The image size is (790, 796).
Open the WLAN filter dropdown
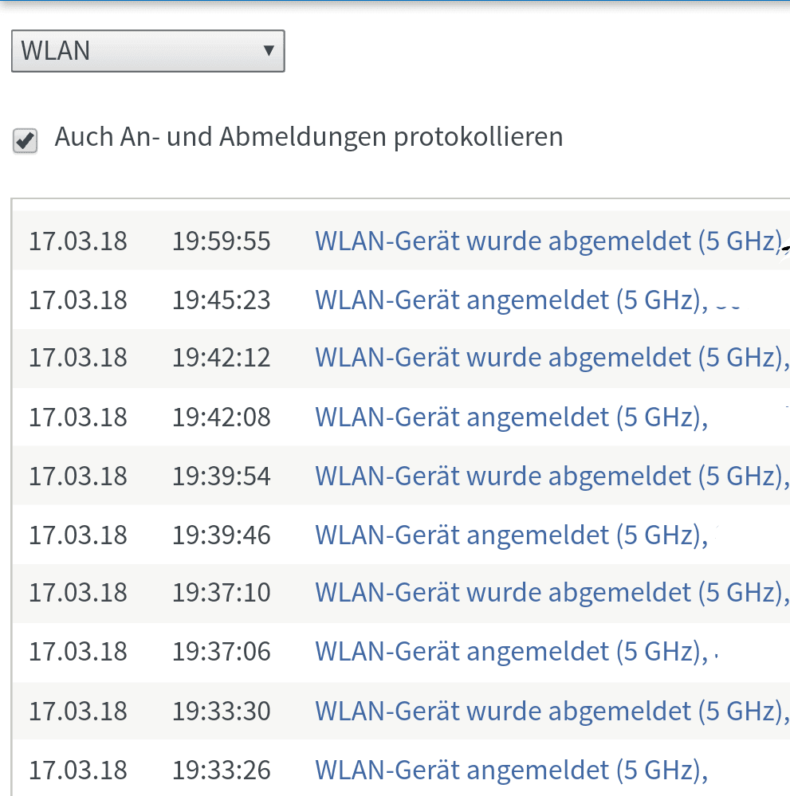(x=147, y=51)
